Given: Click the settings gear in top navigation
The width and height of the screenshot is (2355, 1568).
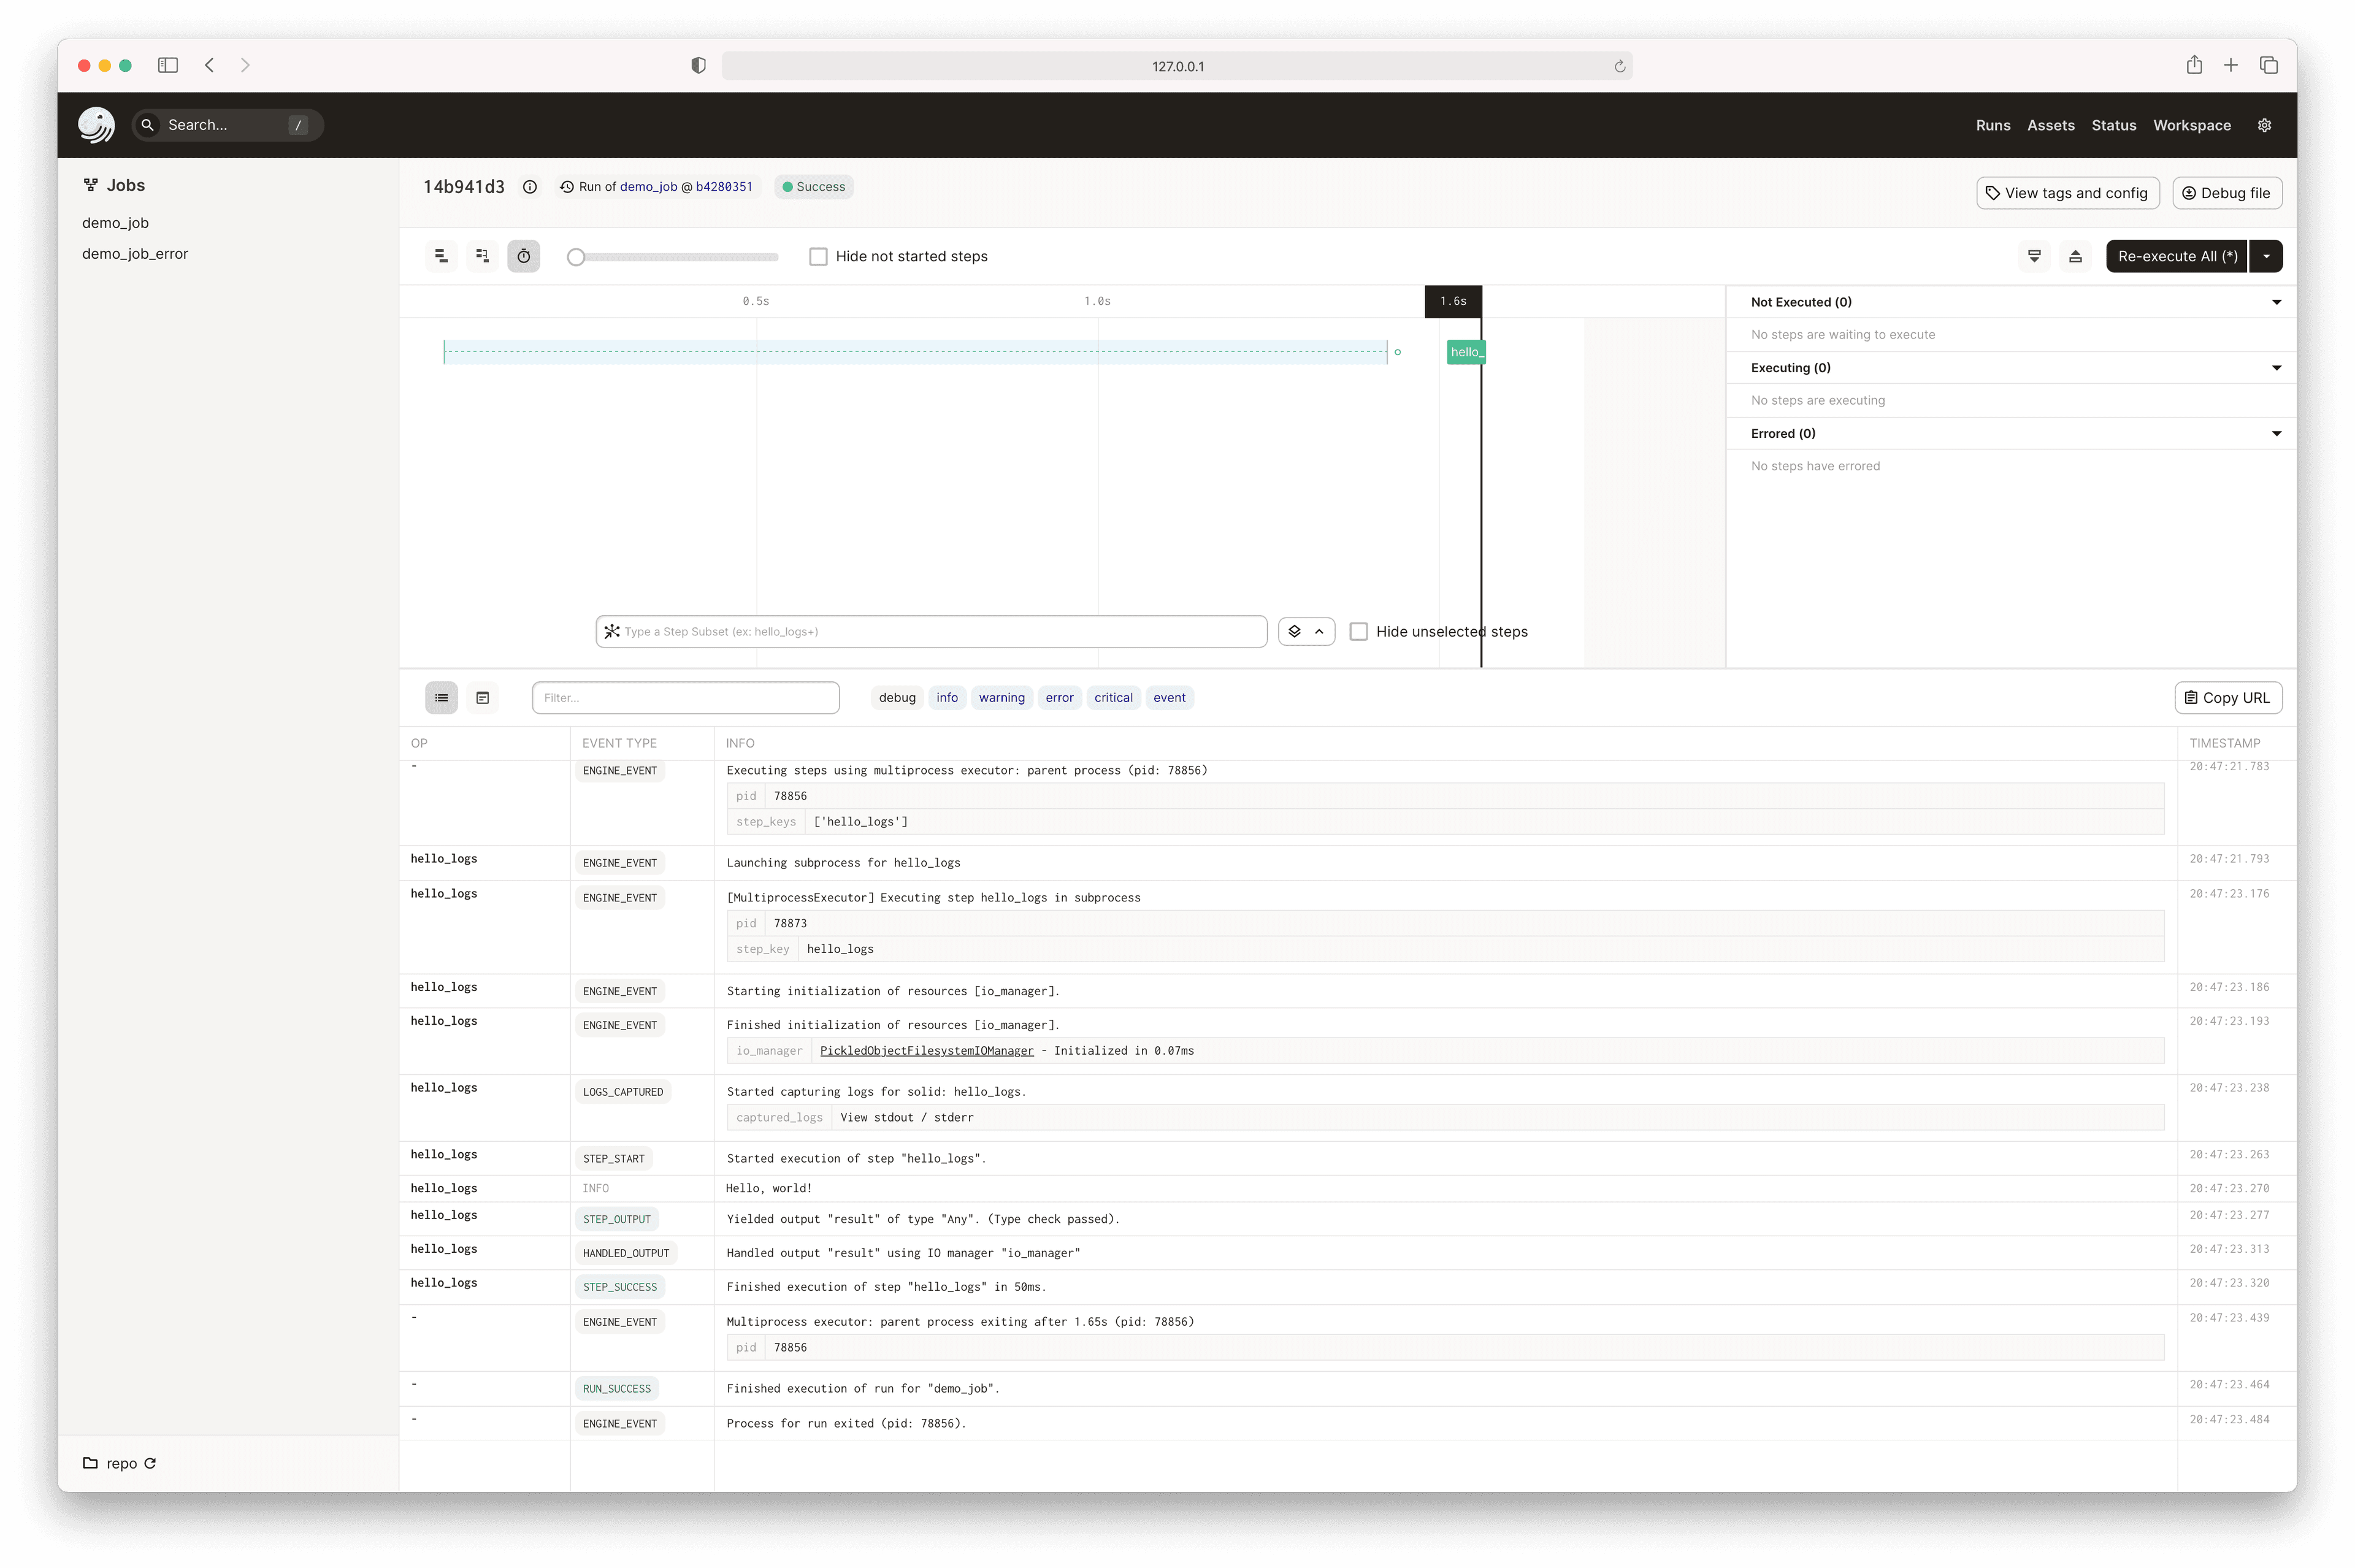Looking at the screenshot, I should [x=2264, y=125].
